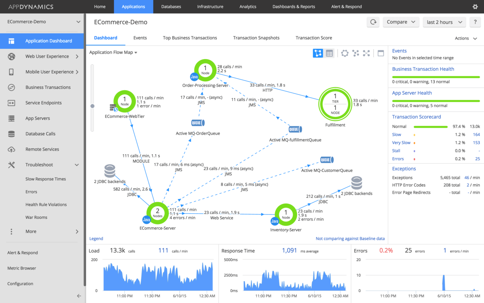Click the Very Slow transactions link
The image size is (484, 303).
401,143
